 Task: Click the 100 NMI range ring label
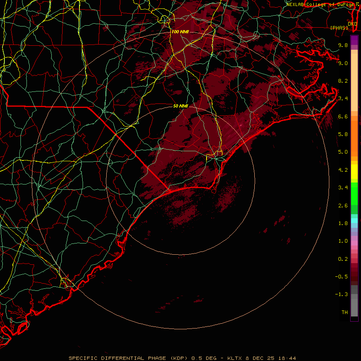click(180, 32)
